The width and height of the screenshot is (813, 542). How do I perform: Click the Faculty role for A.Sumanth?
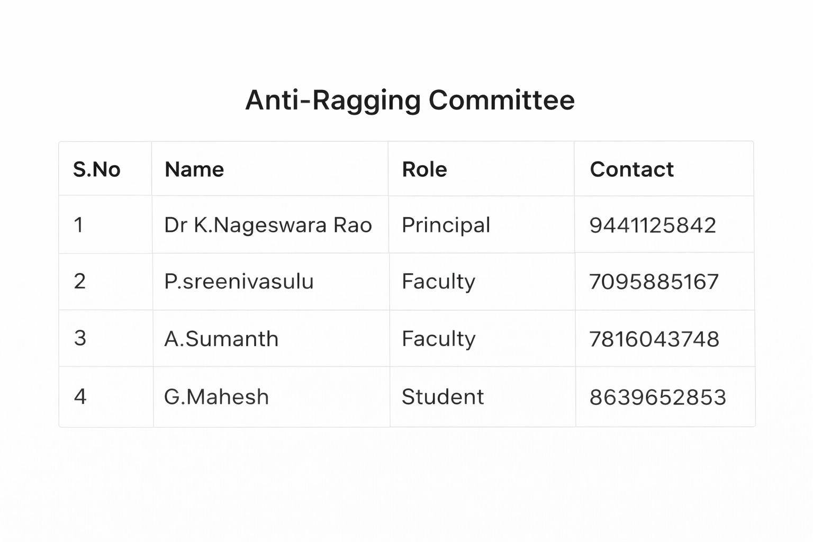(438, 339)
